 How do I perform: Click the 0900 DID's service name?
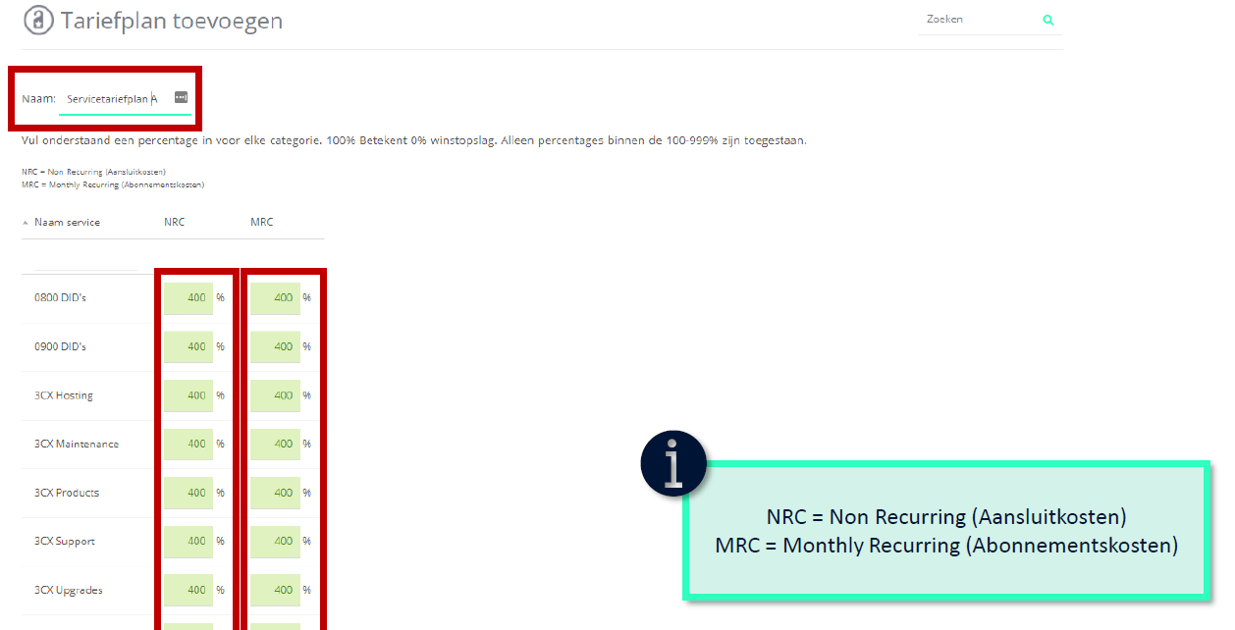60,346
